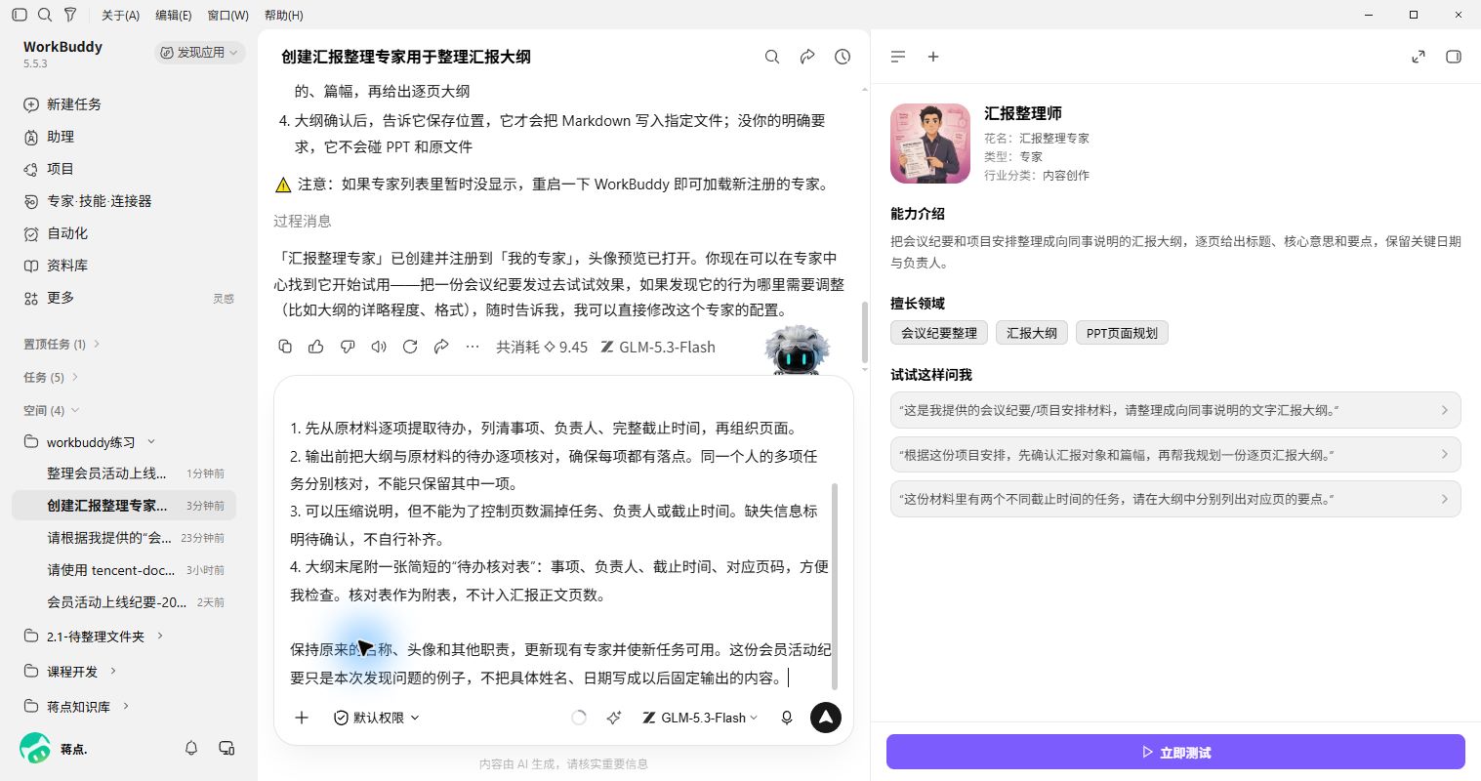Open the 发现应用 dropdown

(199, 53)
